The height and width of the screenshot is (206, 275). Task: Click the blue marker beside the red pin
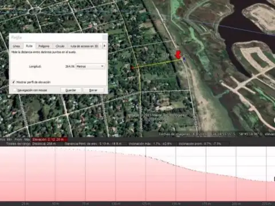(x=184, y=59)
